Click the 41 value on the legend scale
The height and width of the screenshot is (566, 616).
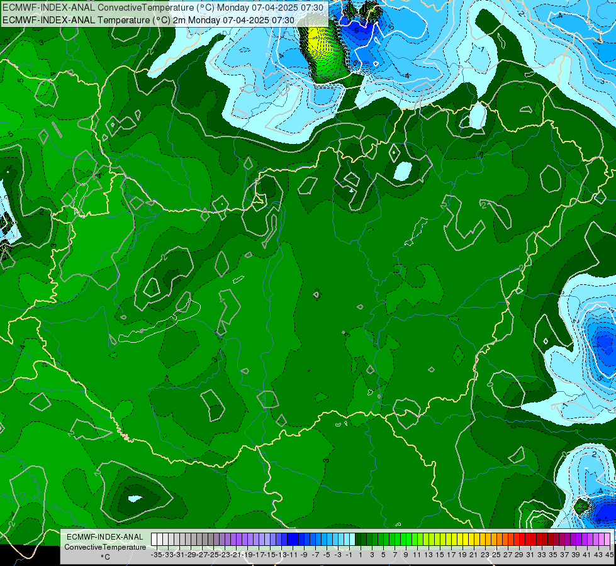pos(587,555)
